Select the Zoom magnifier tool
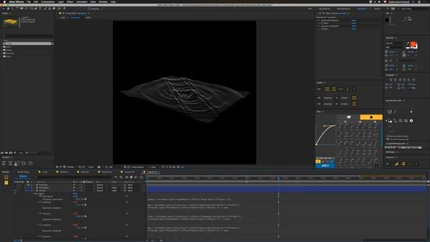This screenshot has width=430, height=242. click(13, 9)
